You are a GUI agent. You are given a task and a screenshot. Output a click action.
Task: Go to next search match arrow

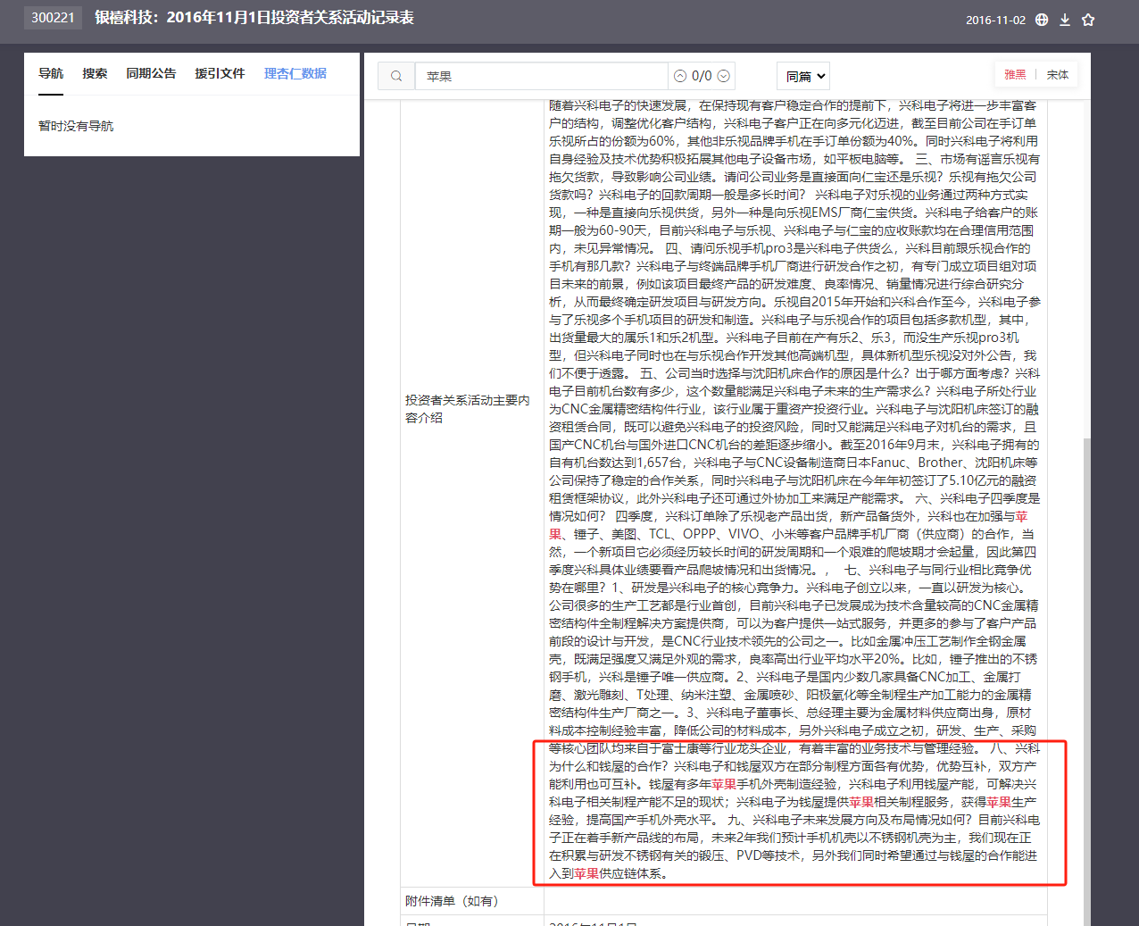click(724, 77)
